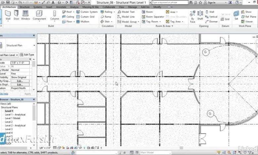The width and height of the screenshot is (258, 155).
Task: Open the Manage tab
Action: (132, 7)
